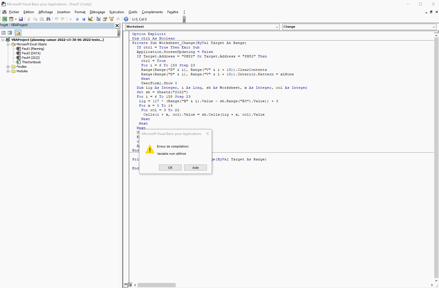The height and width of the screenshot is (288, 439).
Task: Open the Project Explorer toolbar icon
Action: [99, 19]
